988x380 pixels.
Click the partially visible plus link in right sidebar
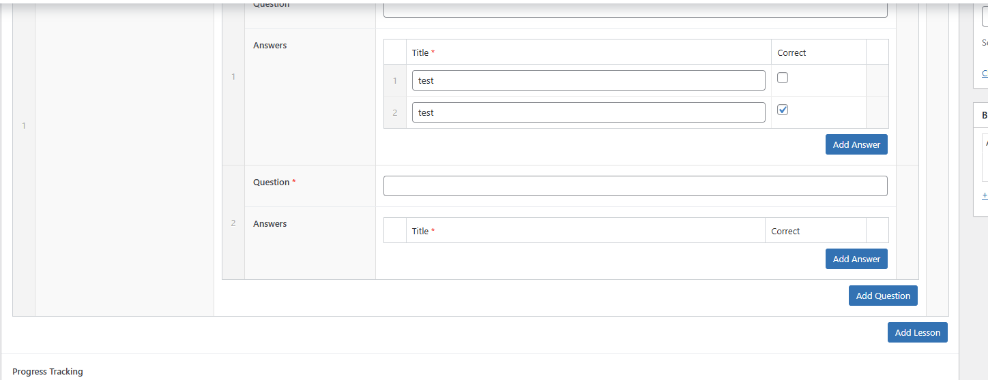985,195
